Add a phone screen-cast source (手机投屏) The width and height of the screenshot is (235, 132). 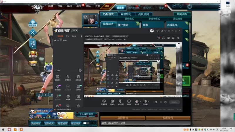point(121,102)
